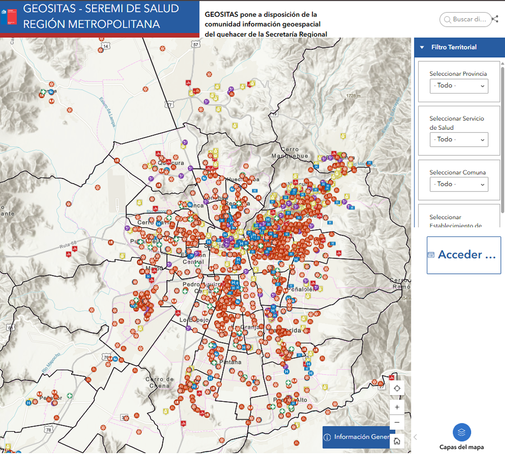Viewport: 505px width, 454px height.
Task: Click the home default view icon
Action: tap(397, 441)
